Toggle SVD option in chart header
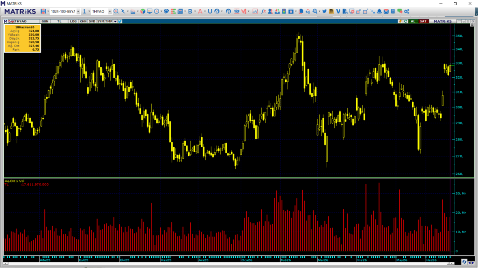Image resolution: width=478 pixels, height=268 pixels. (x=92, y=21)
